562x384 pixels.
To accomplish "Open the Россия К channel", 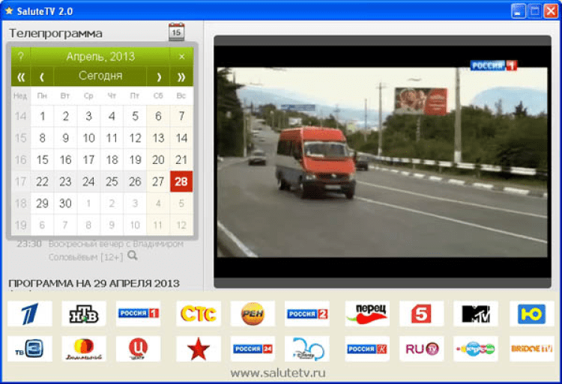I will (367, 349).
